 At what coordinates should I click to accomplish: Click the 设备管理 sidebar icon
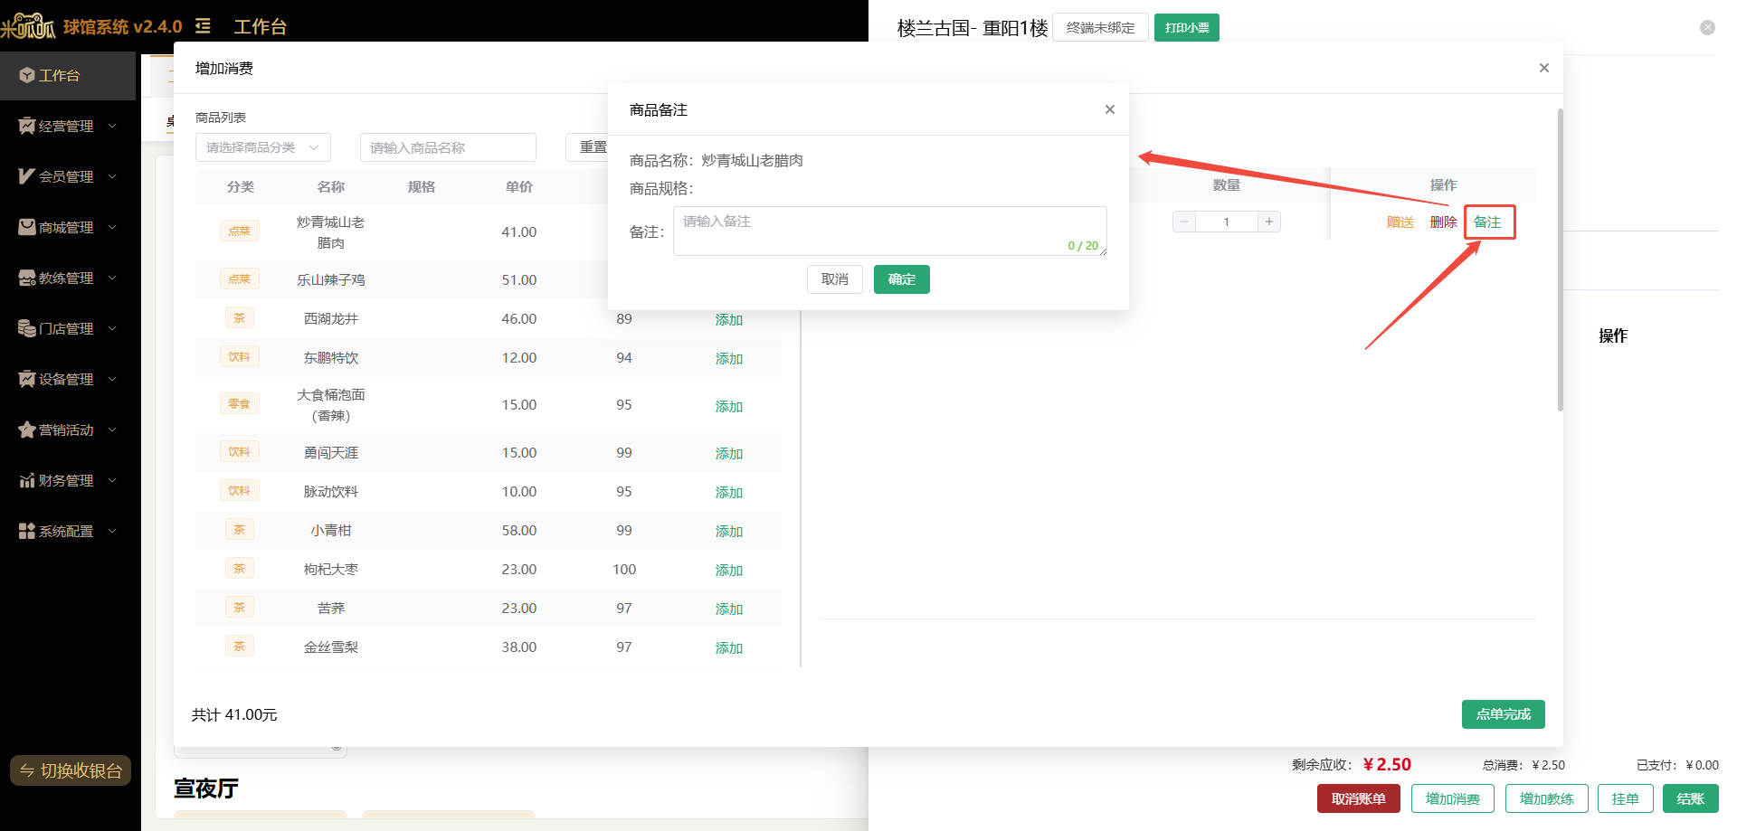(x=26, y=379)
